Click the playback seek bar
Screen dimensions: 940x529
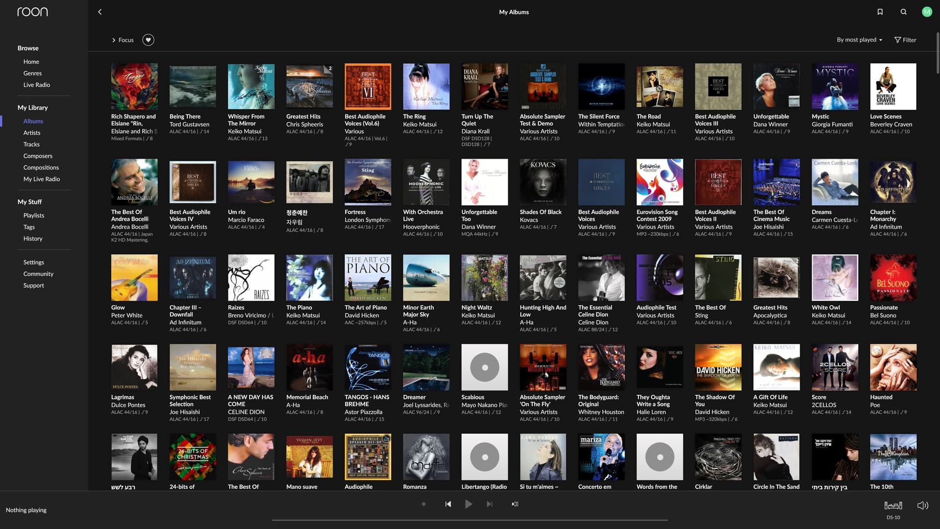470,520
